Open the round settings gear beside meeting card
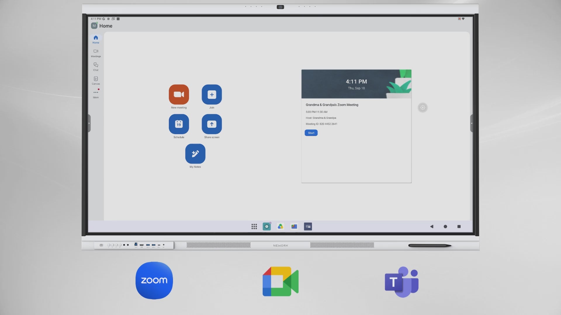The width and height of the screenshot is (561, 315). [x=423, y=108]
